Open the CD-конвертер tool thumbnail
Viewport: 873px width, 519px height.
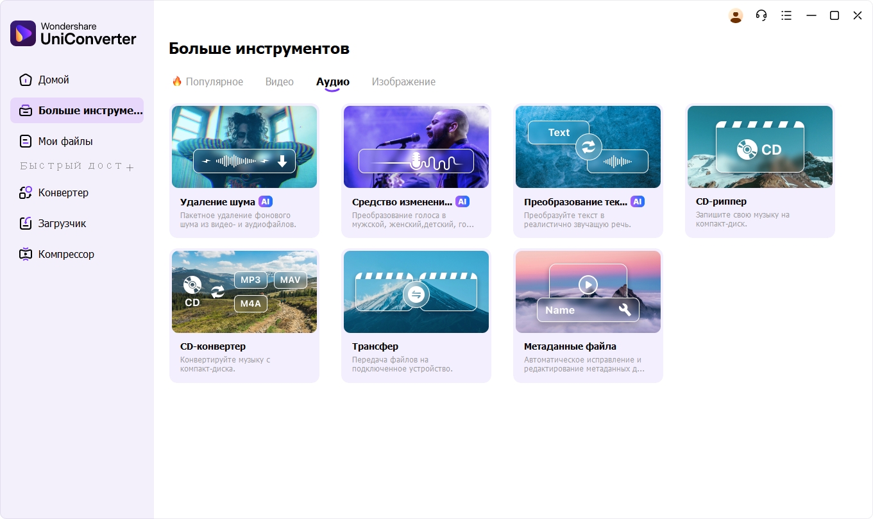244,292
